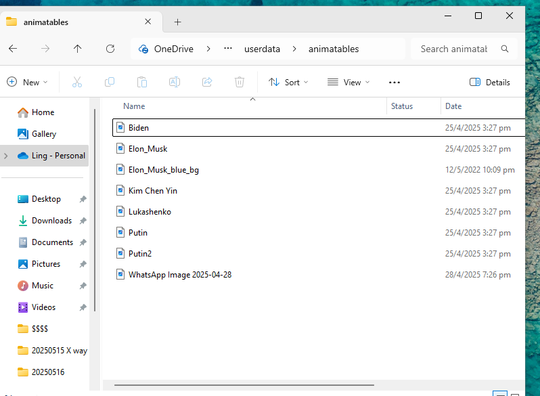
Task: Expand chevron after userdata in breadcrumb
Action: click(x=294, y=49)
